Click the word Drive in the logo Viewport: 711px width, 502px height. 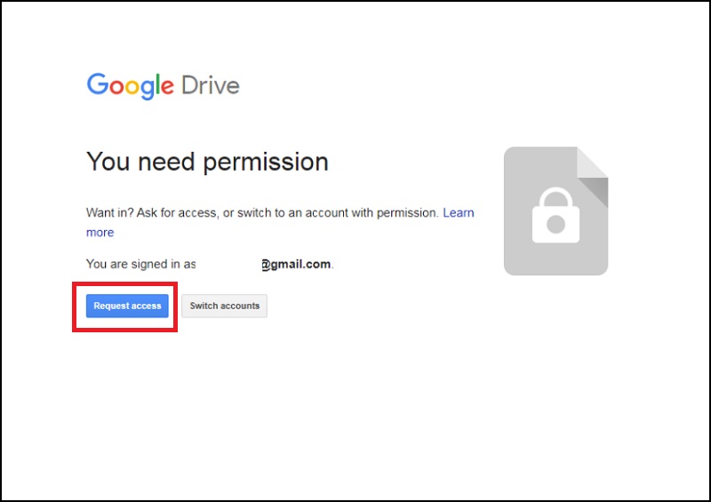[211, 85]
